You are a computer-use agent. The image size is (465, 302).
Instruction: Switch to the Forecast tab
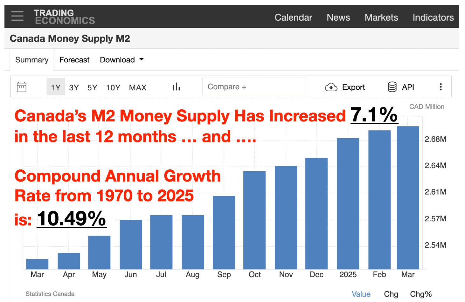[x=74, y=60]
